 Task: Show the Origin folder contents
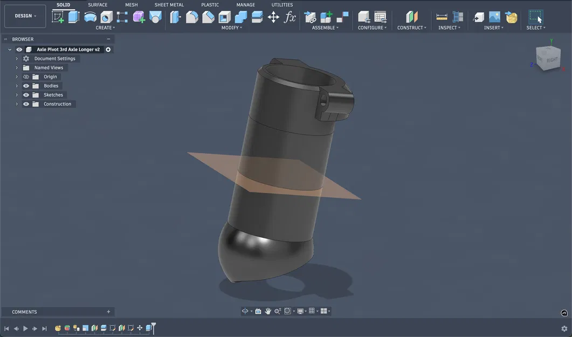point(16,76)
